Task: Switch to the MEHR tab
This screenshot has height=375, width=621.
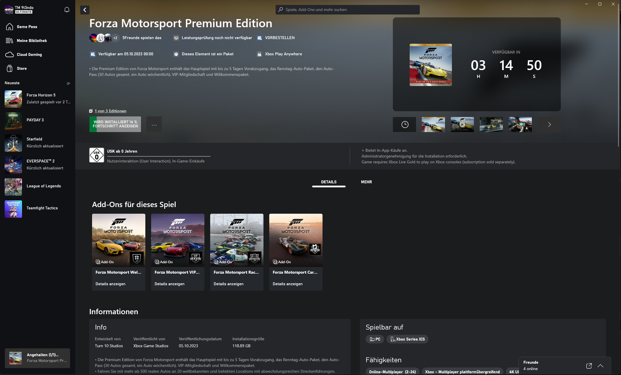Action: [x=366, y=182]
